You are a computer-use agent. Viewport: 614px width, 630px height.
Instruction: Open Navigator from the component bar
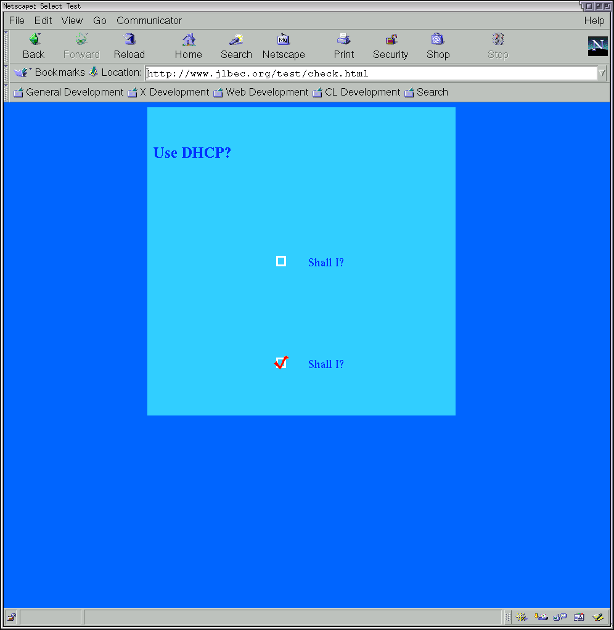[x=521, y=617]
